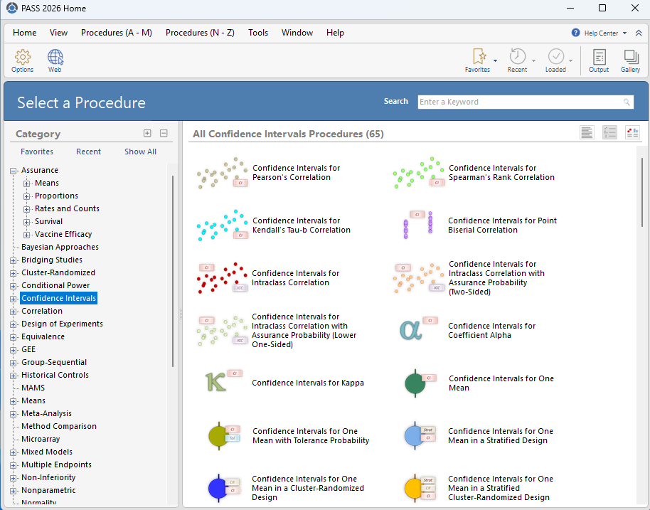Open the Gallery icon
650x510 pixels.
(631, 57)
